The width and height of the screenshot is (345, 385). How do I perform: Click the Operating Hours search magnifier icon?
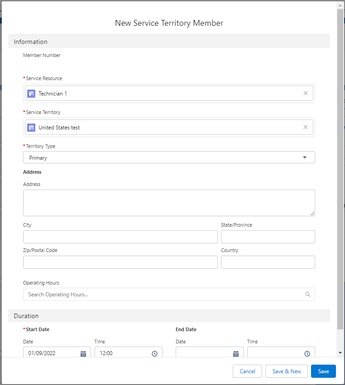pyautogui.click(x=308, y=295)
